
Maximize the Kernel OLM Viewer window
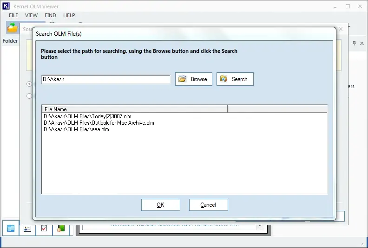tap(348, 6)
